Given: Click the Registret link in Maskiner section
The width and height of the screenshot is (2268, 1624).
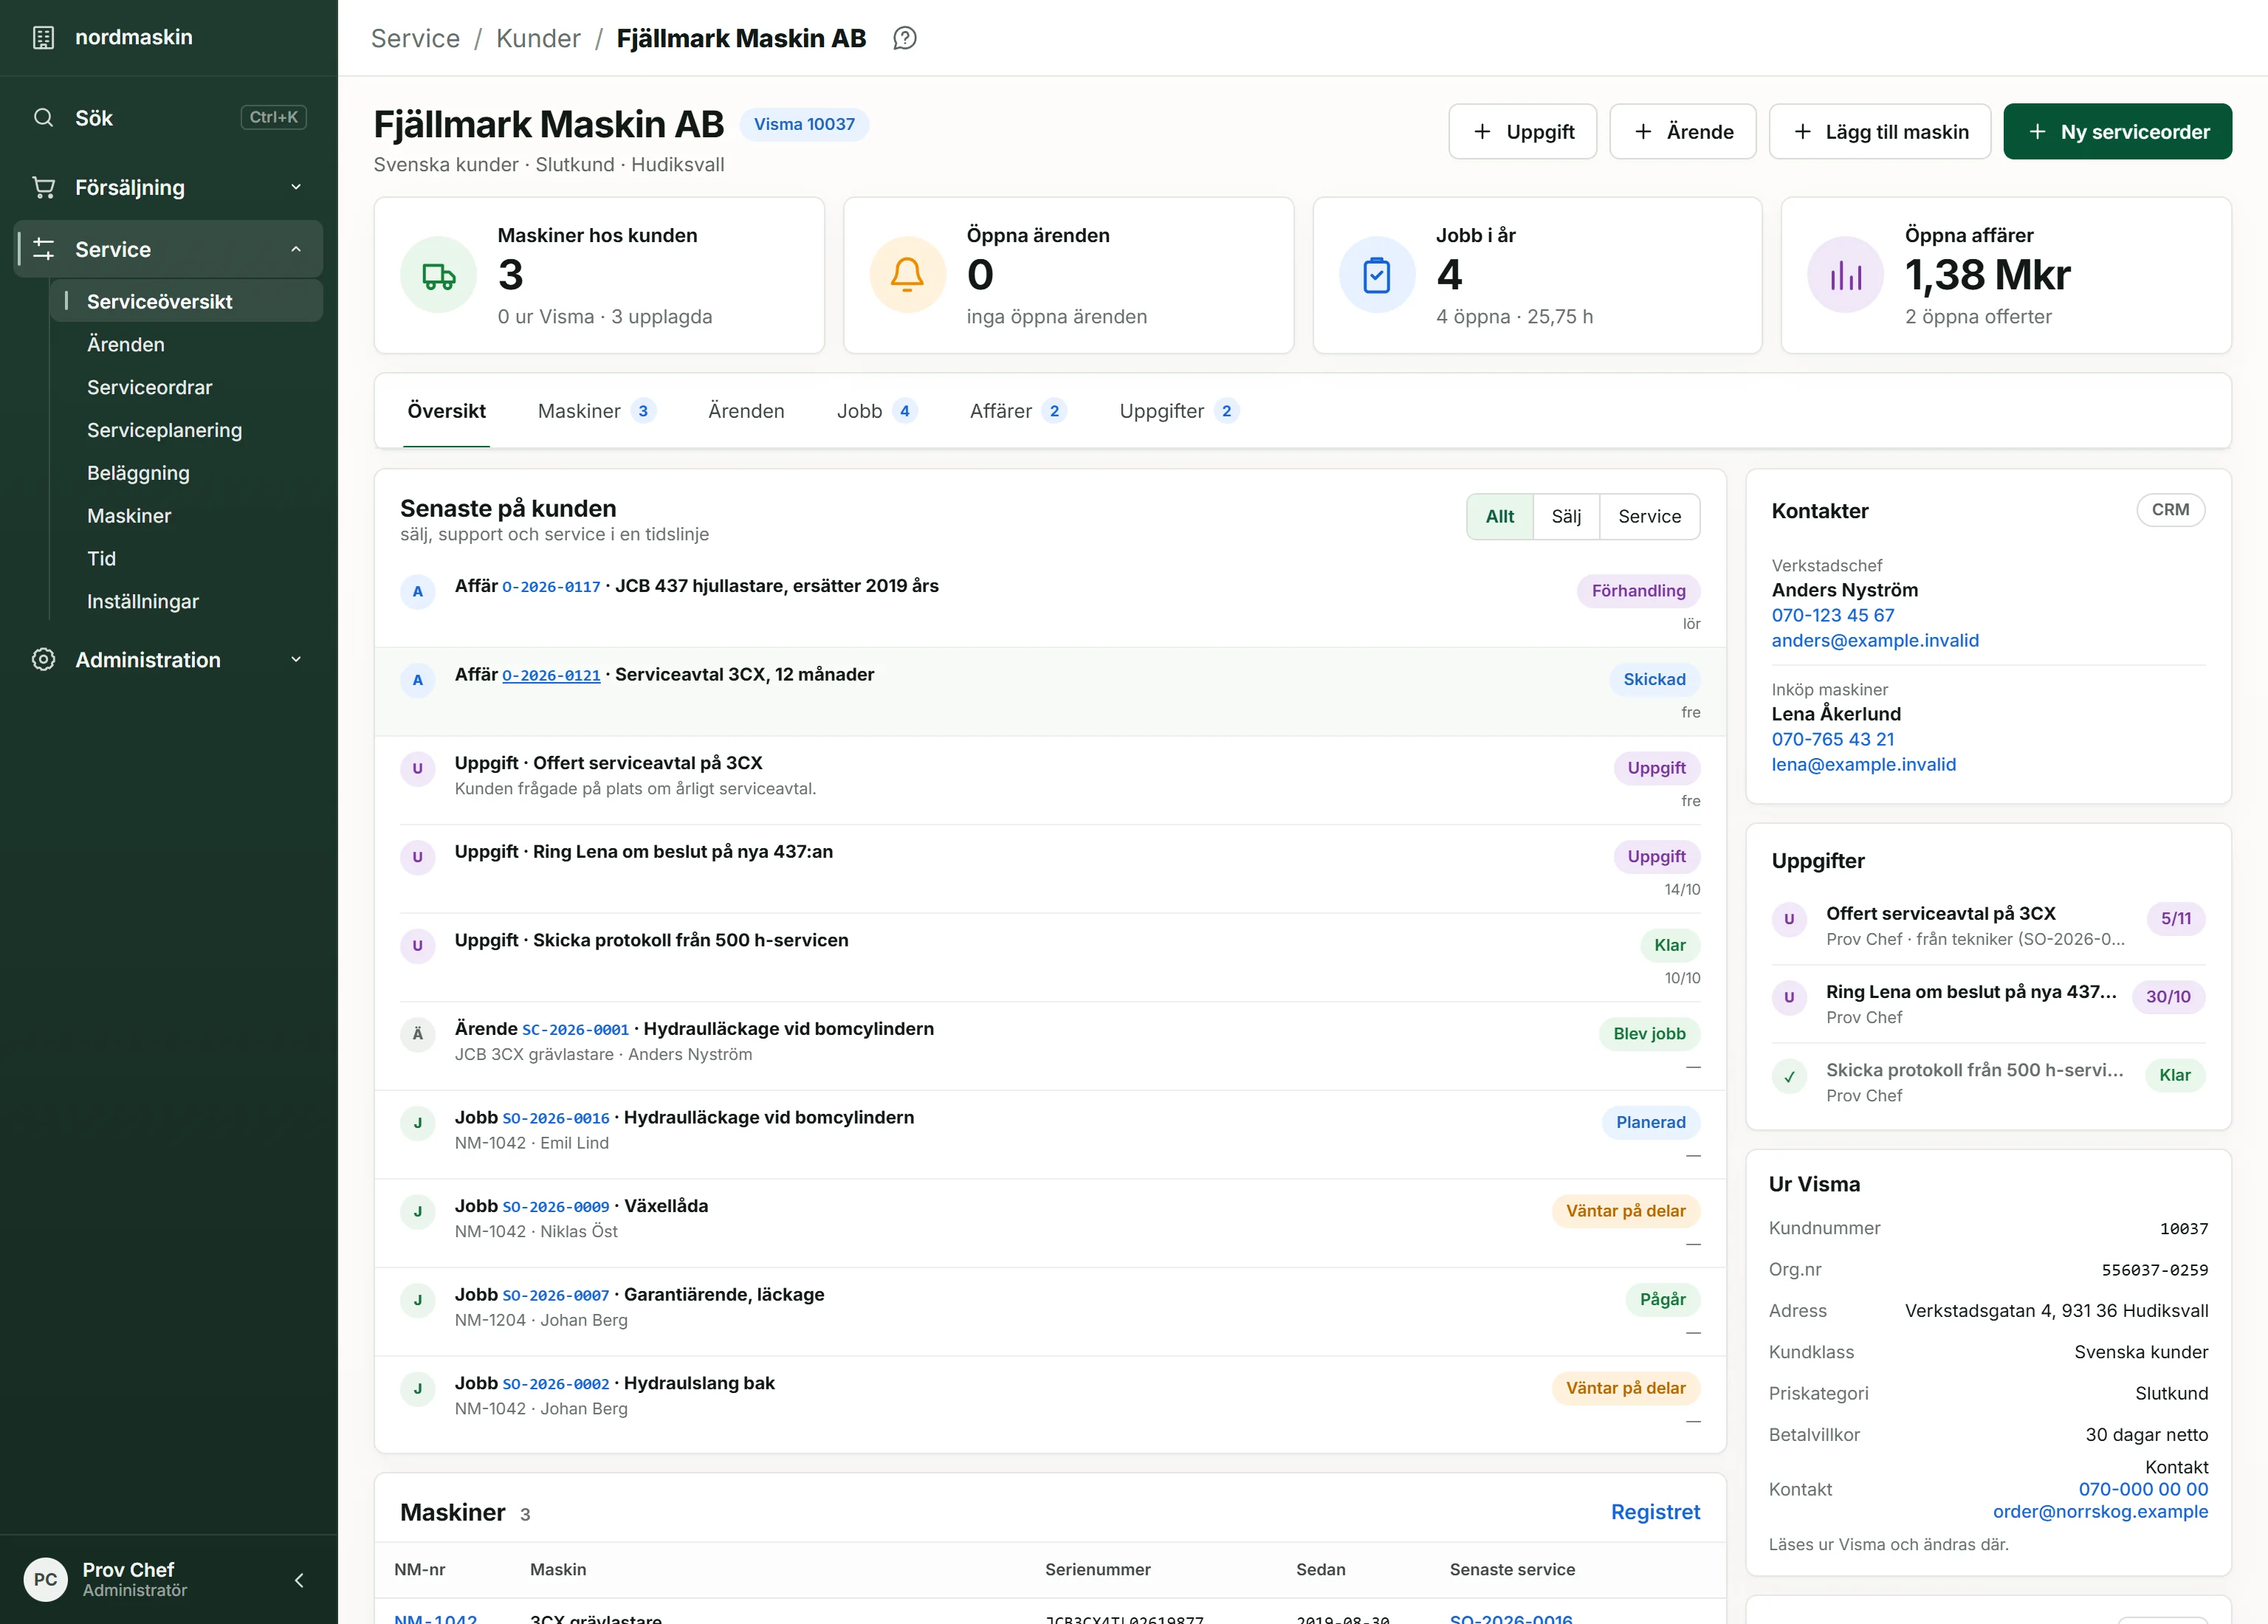Looking at the screenshot, I should point(1655,1513).
